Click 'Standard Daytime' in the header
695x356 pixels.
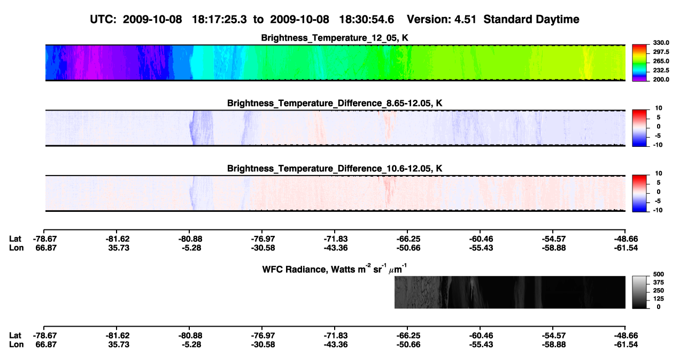[532, 20]
